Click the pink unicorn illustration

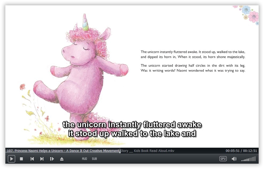click(x=78, y=75)
